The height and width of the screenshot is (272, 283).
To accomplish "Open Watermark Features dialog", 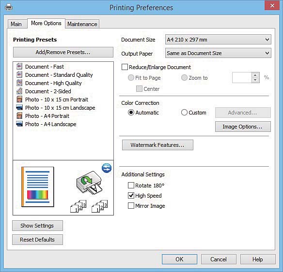I will (x=157, y=145).
